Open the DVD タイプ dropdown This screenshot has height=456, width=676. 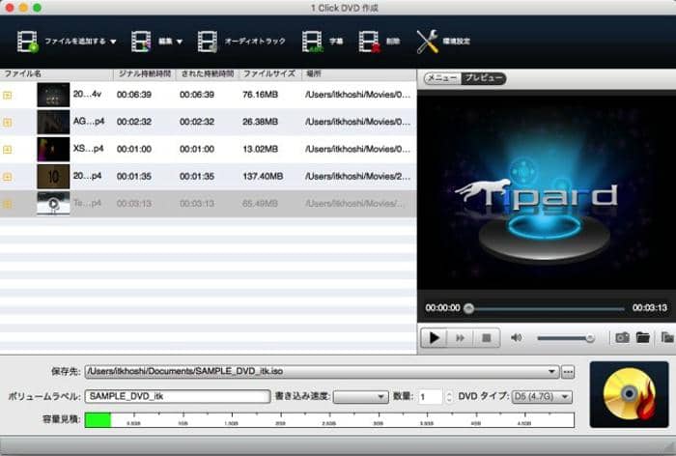click(x=542, y=396)
